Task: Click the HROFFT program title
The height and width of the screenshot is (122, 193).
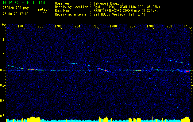Action: 19,2
